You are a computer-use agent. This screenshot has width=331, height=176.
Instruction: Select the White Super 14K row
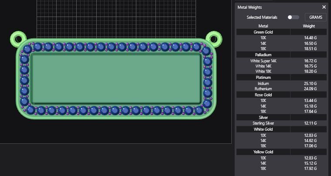(x=282, y=61)
